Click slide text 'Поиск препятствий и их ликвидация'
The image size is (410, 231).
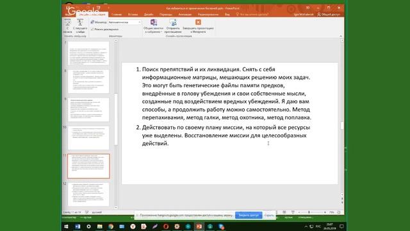(191, 69)
